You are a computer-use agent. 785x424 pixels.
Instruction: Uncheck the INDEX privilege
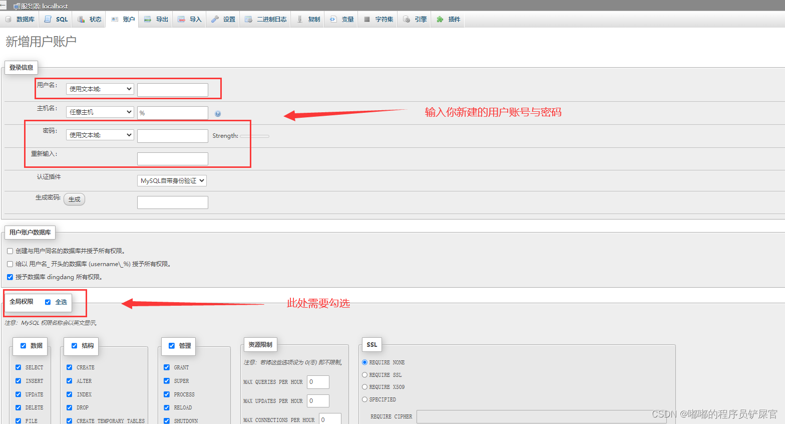(x=70, y=394)
